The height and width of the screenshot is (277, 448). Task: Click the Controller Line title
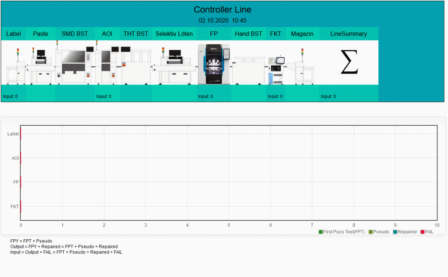pos(222,10)
